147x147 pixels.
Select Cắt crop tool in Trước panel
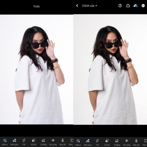pos(24,142)
